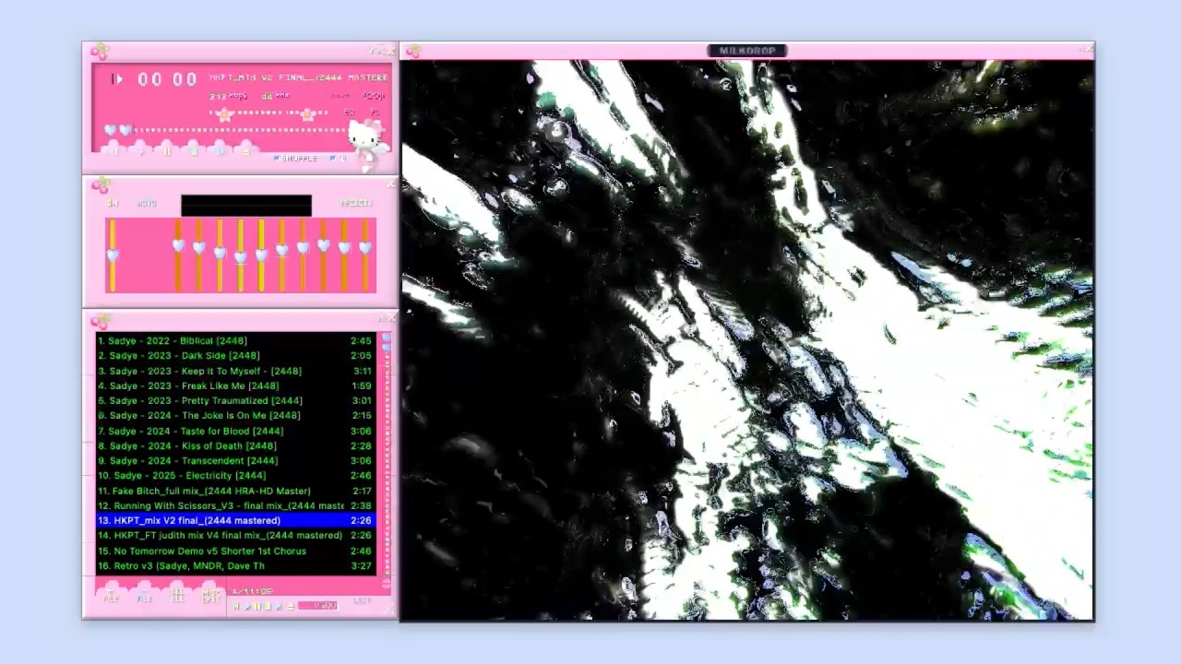This screenshot has height=664, width=1181.
Task: Select track 2 Sadye - 2023 - Dark Side
Action: pyautogui.click(x=235, y=355)
